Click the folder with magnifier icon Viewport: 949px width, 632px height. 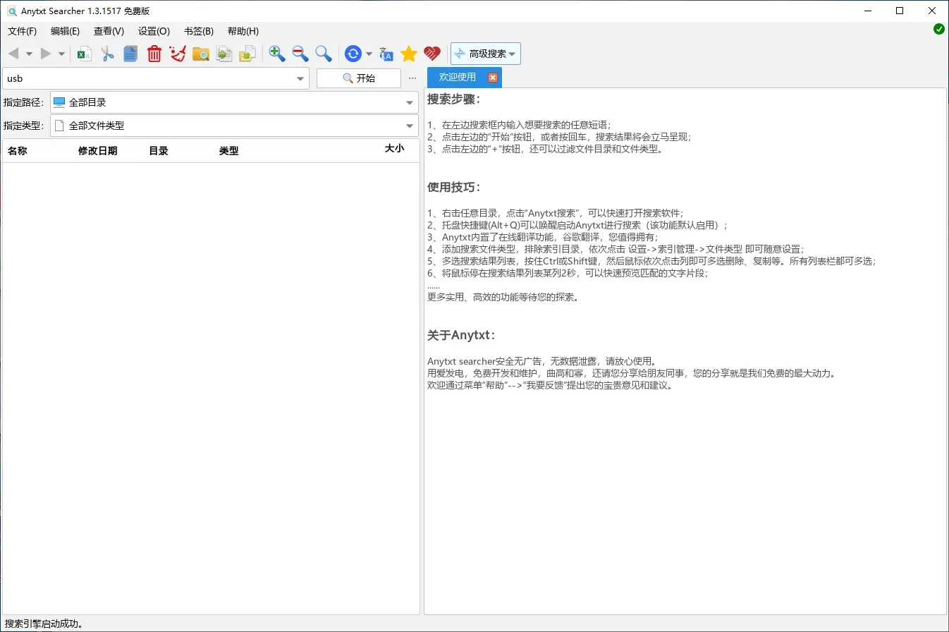[201, 54]
